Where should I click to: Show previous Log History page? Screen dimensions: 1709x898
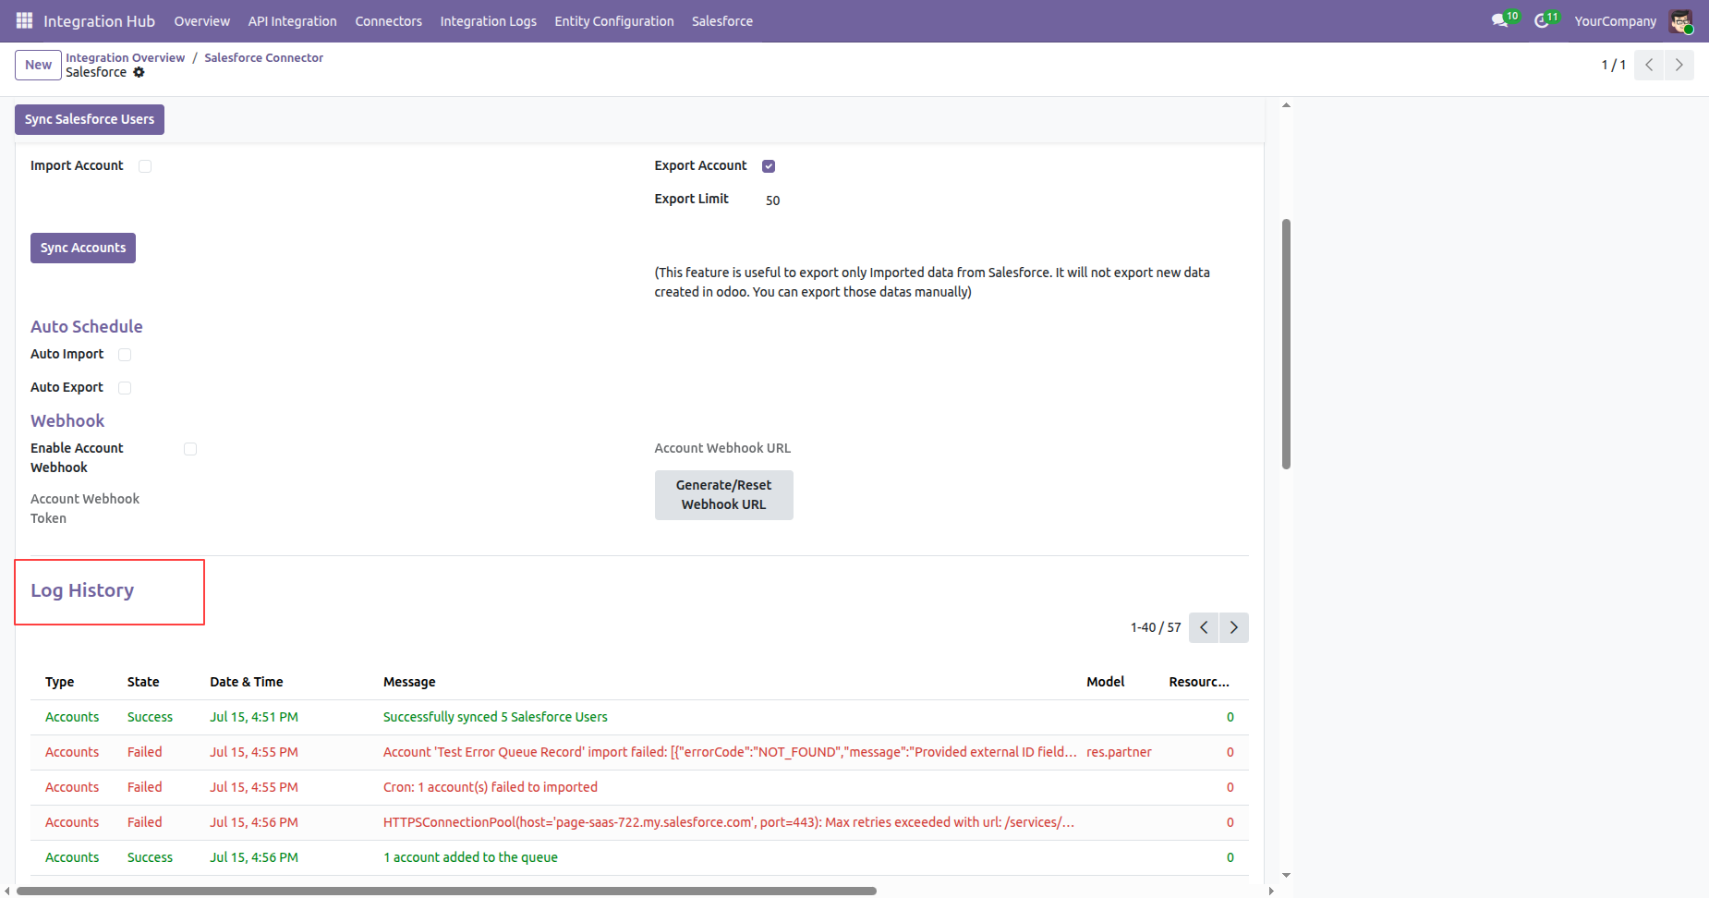(1204, 627)
